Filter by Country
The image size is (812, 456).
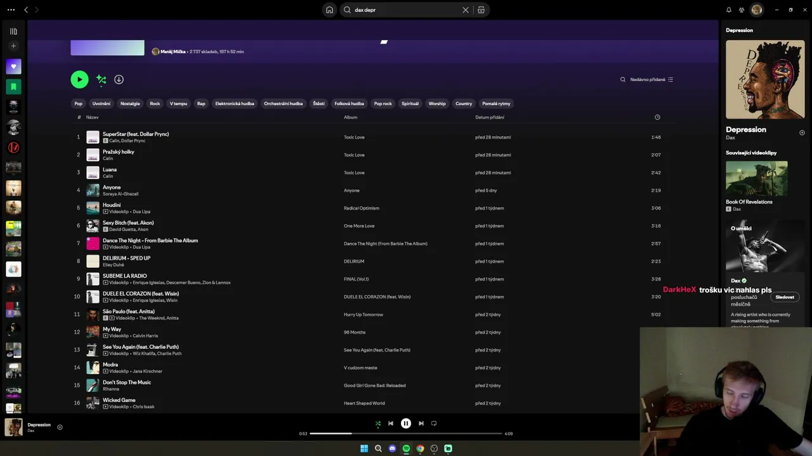pos(464,104)
